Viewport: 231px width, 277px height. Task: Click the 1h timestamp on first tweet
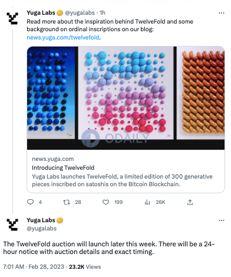(103, 13)
